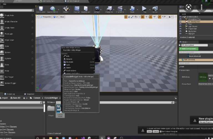213x139 pixels.
Task: Select the Box Trigger placement item
Action: (17, 77)
